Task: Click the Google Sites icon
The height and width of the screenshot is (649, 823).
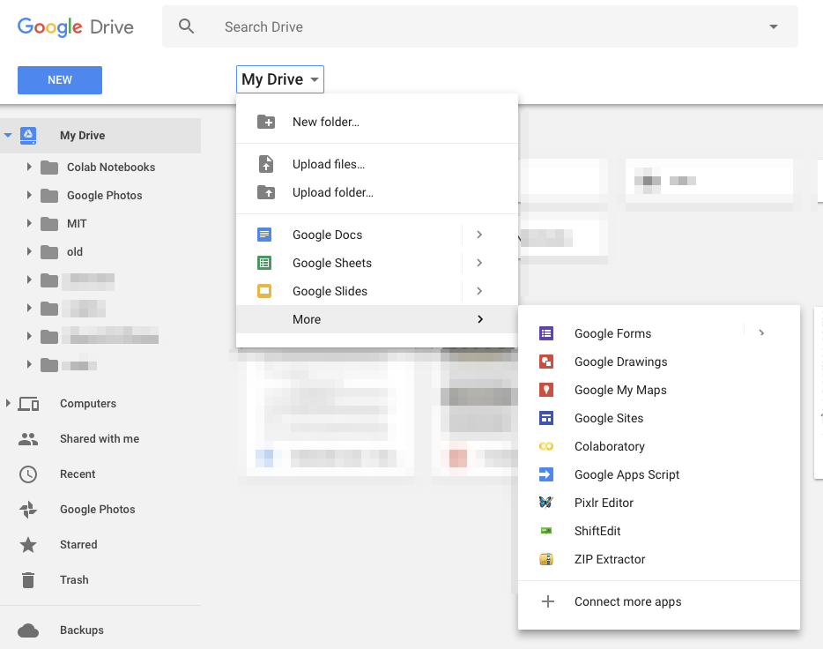Action: pos(546,419)
